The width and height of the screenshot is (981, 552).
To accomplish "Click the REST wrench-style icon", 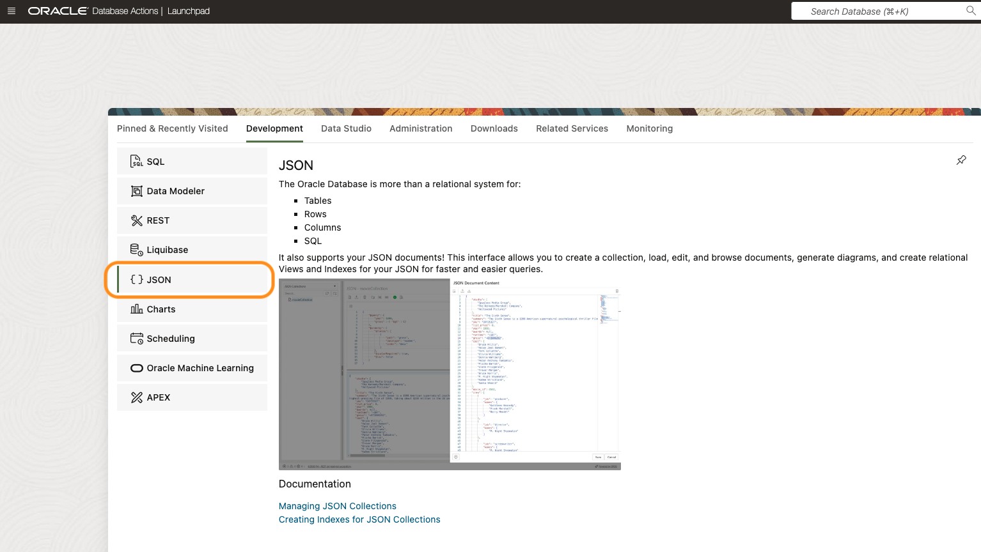I will pyautogui.click(x=136, y=220).
